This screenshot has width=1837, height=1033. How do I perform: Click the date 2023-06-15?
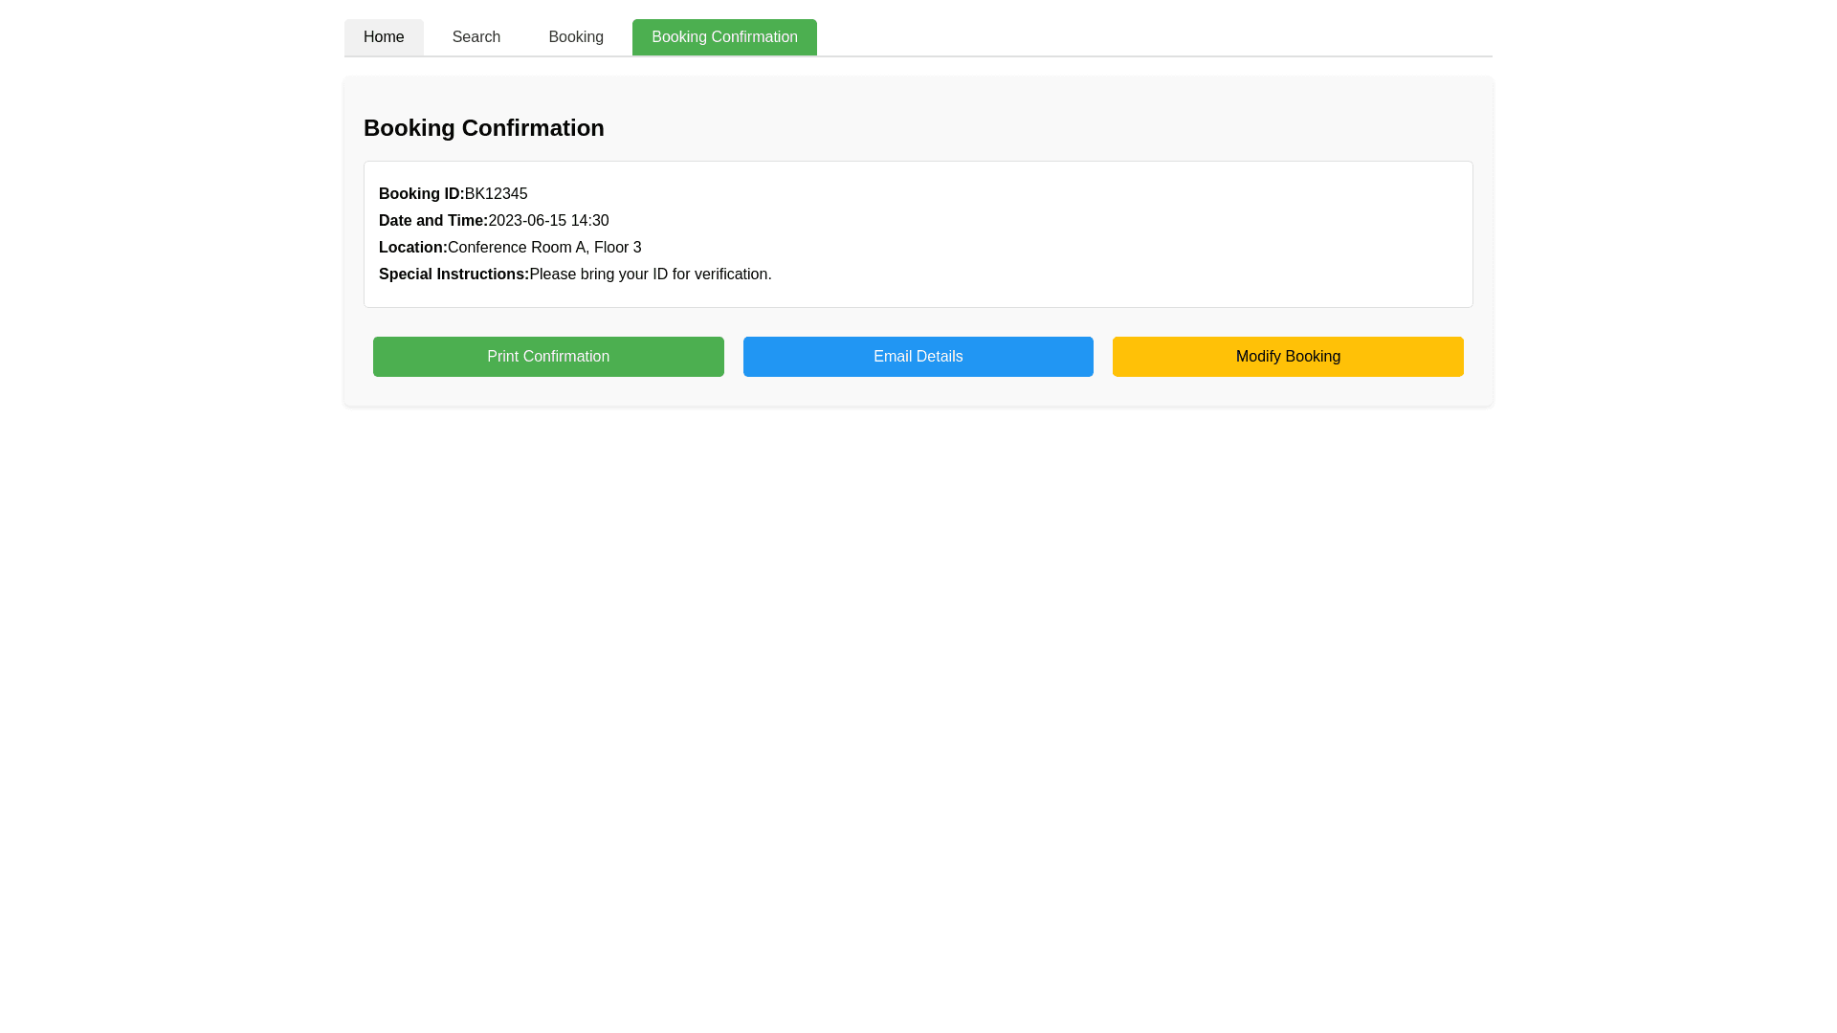(x=527, y=221)
